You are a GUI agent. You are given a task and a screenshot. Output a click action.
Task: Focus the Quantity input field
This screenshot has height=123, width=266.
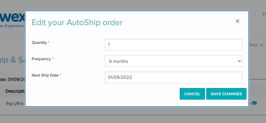click(173, 45)
